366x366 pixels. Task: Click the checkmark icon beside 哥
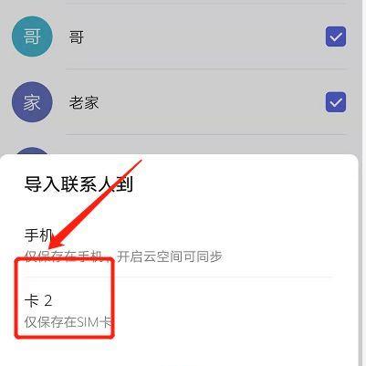(336, 37)
